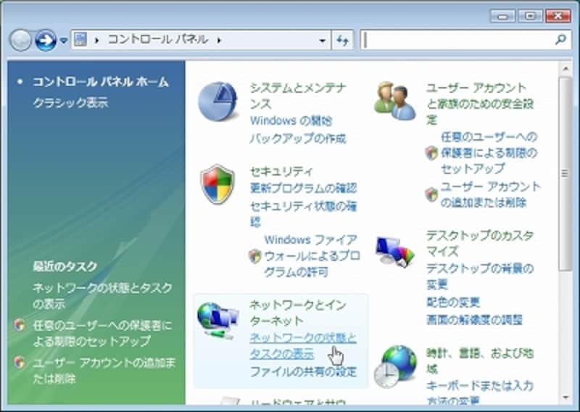The height and width of the screenshot is (412, 580).
Task: Expand the arrow after コントロール パネル breadcrumb
Action: pos(219,40)
